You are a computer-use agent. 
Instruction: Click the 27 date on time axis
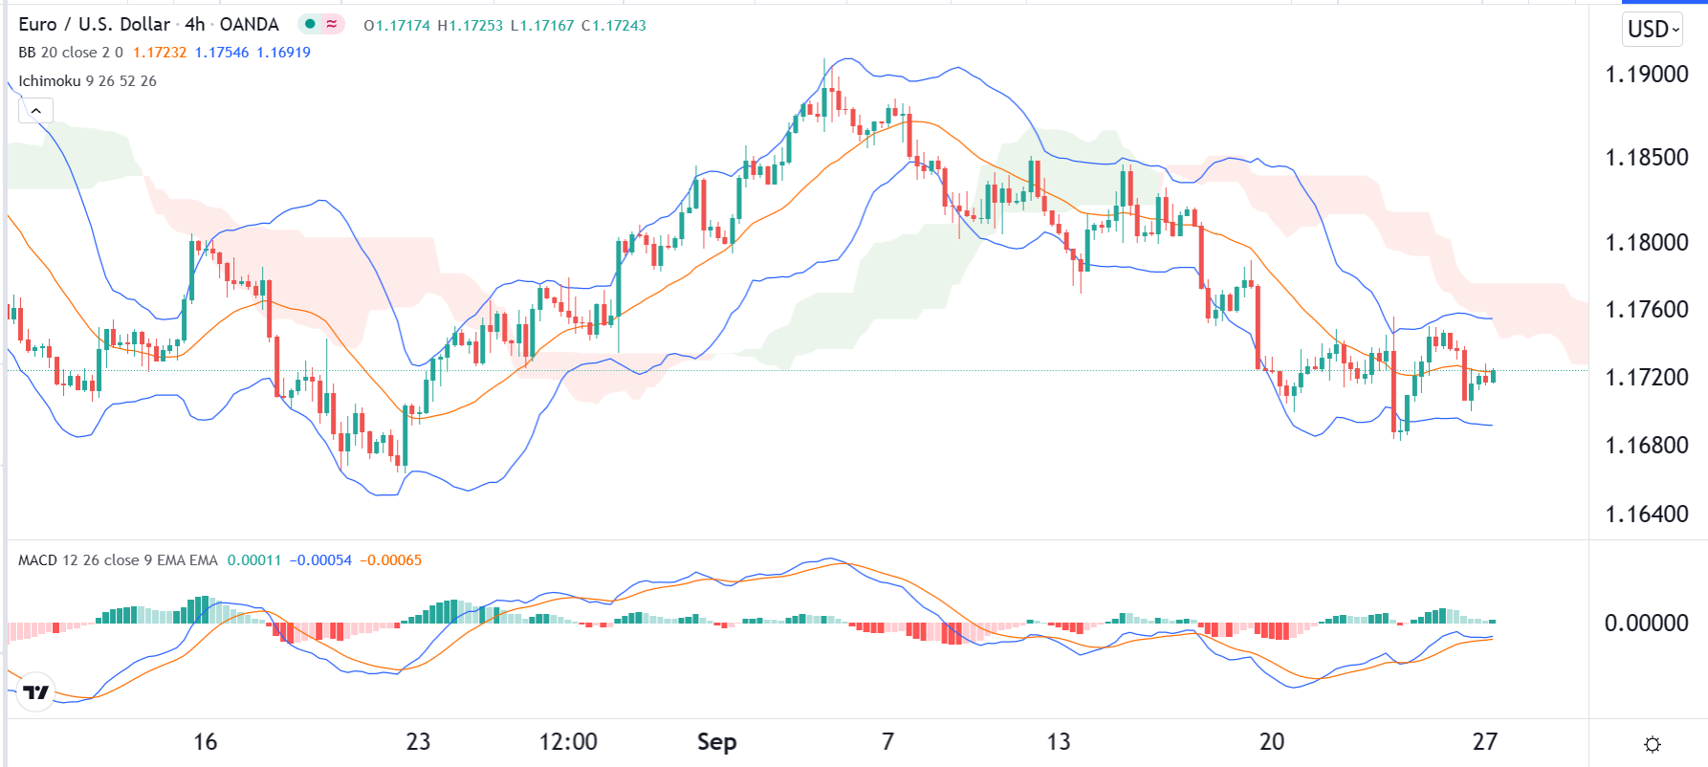1484,742
